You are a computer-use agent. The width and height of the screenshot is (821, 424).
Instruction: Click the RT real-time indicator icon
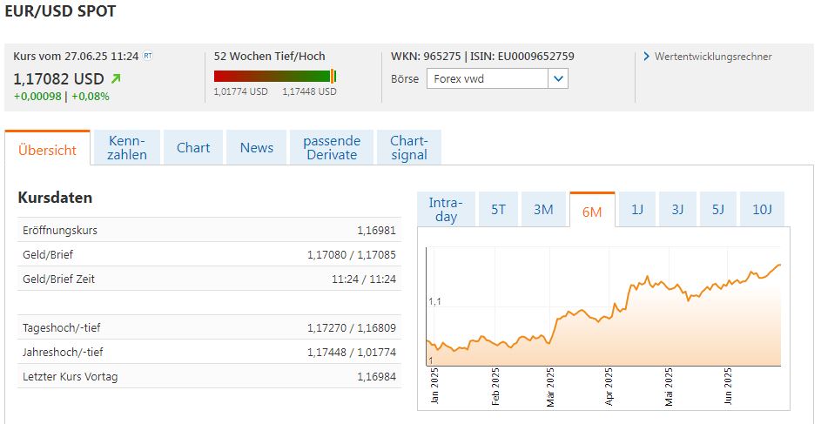pos(147,56)
